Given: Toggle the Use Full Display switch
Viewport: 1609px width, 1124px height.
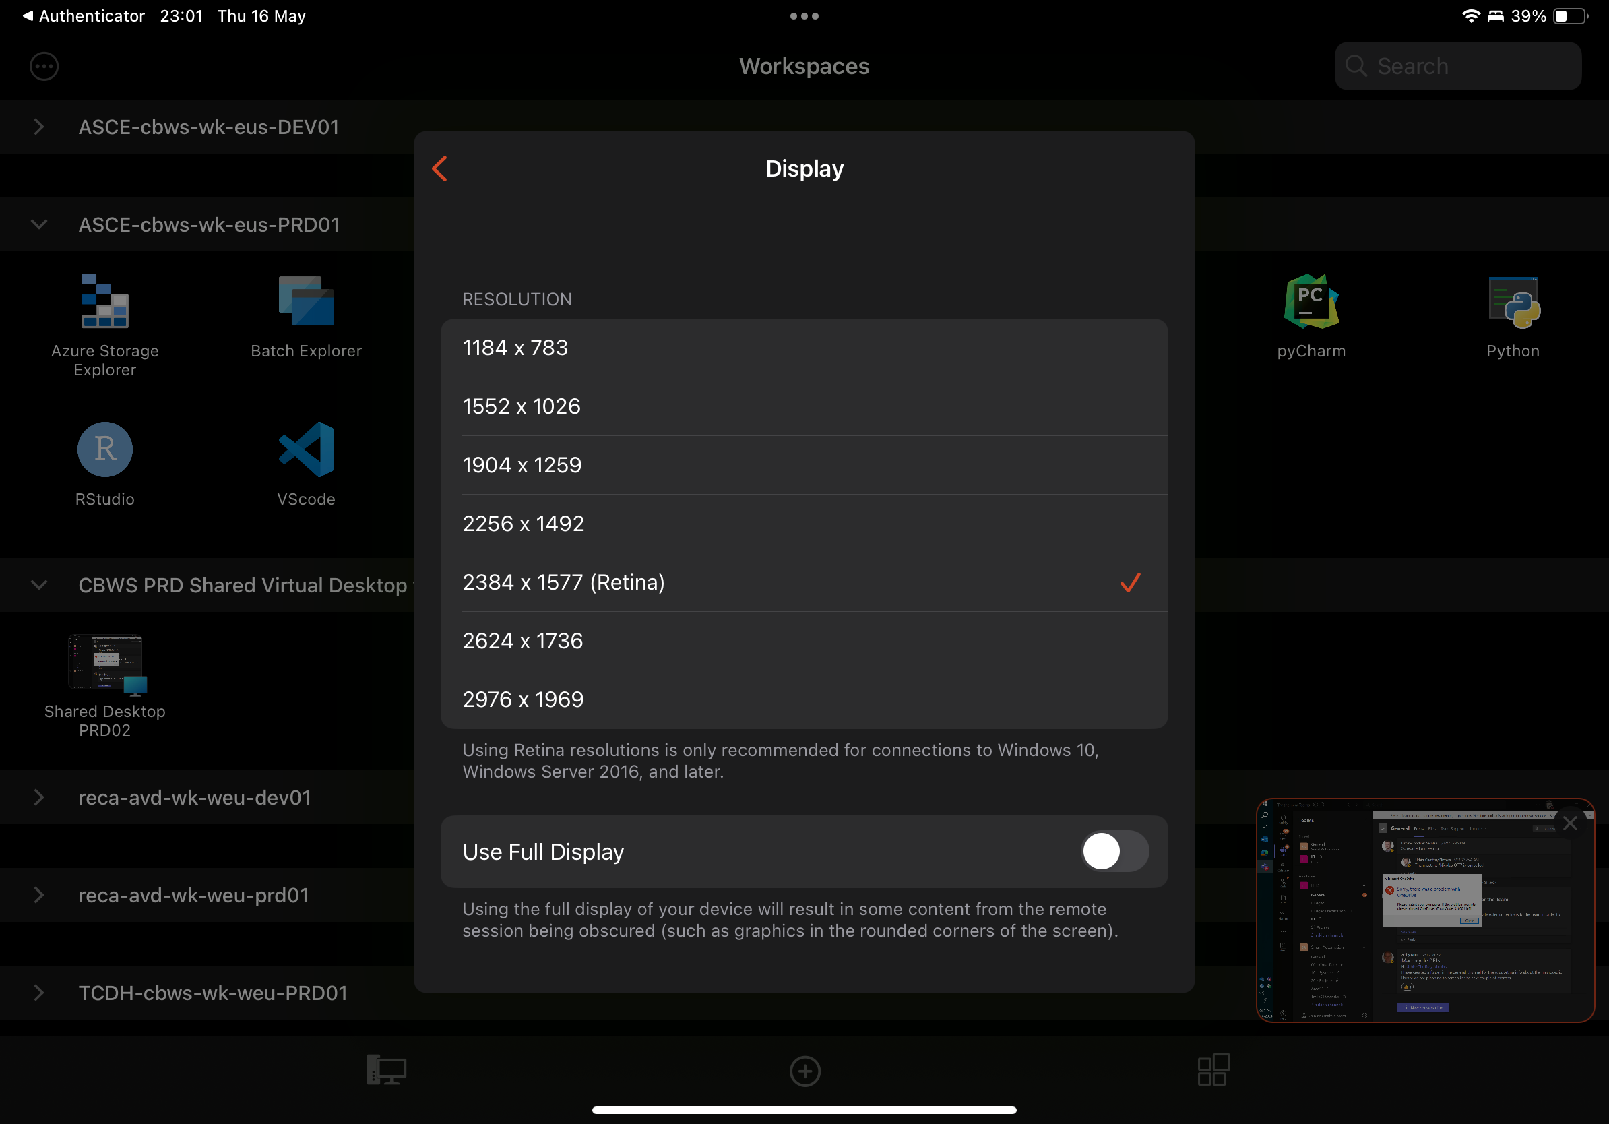Looking at the screenshot, I should pos(1114,851).
